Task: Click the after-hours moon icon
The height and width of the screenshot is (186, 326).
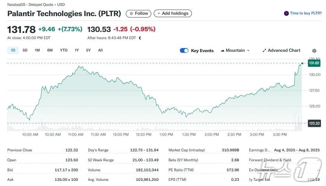Action: tap(140, 38)
